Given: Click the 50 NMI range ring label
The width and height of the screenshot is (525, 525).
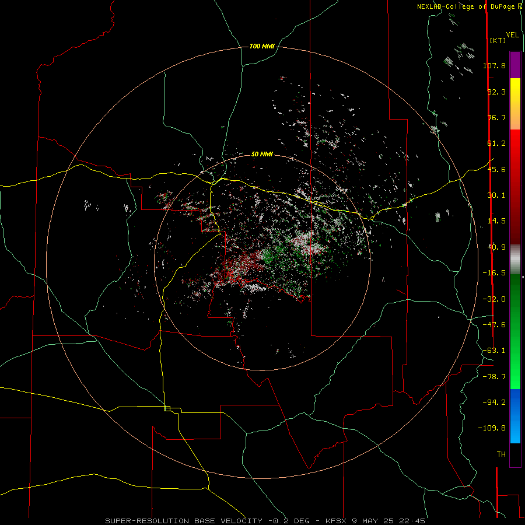Looking at the screenshot, I should (262, 155).
